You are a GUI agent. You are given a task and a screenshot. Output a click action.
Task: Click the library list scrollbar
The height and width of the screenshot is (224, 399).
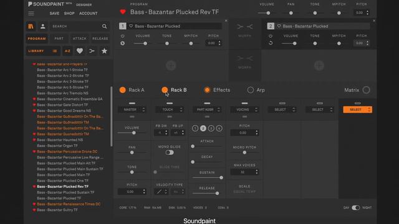pos(111,116)
